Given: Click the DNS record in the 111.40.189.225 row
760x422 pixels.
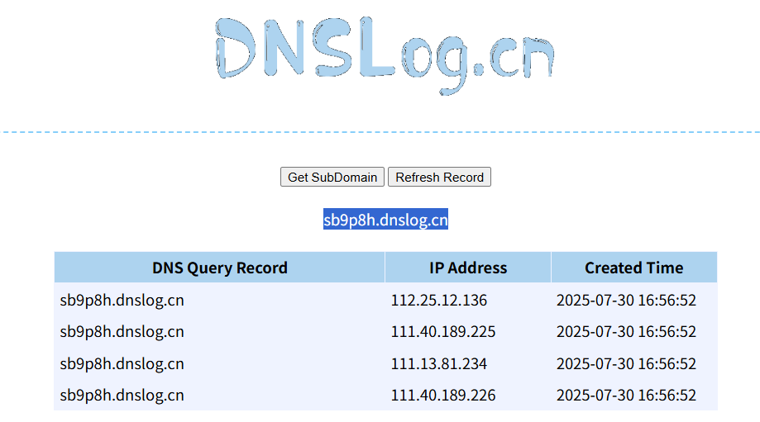Looking at the screenshot, I should [x=122, y=332].
